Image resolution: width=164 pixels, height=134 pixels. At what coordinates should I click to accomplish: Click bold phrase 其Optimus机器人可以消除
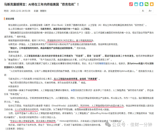pos(140,64)
